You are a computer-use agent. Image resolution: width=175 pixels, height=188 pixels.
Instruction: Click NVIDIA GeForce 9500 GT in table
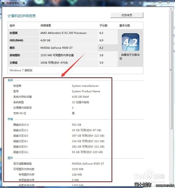pyautogui.click(x=56, y=48)
